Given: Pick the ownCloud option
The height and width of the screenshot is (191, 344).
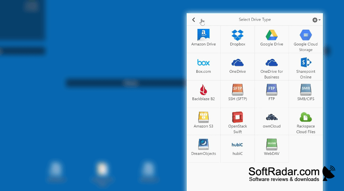Looking at the screenshot, I should (271, 121).
